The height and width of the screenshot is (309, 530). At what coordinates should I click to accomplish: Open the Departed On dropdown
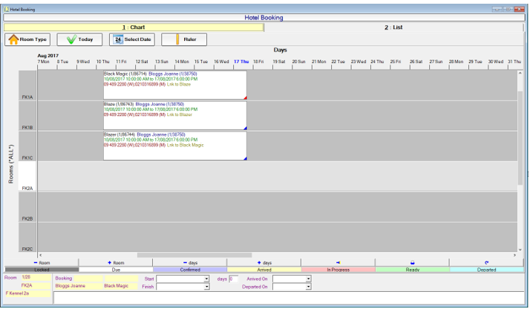tap(308, 287)
